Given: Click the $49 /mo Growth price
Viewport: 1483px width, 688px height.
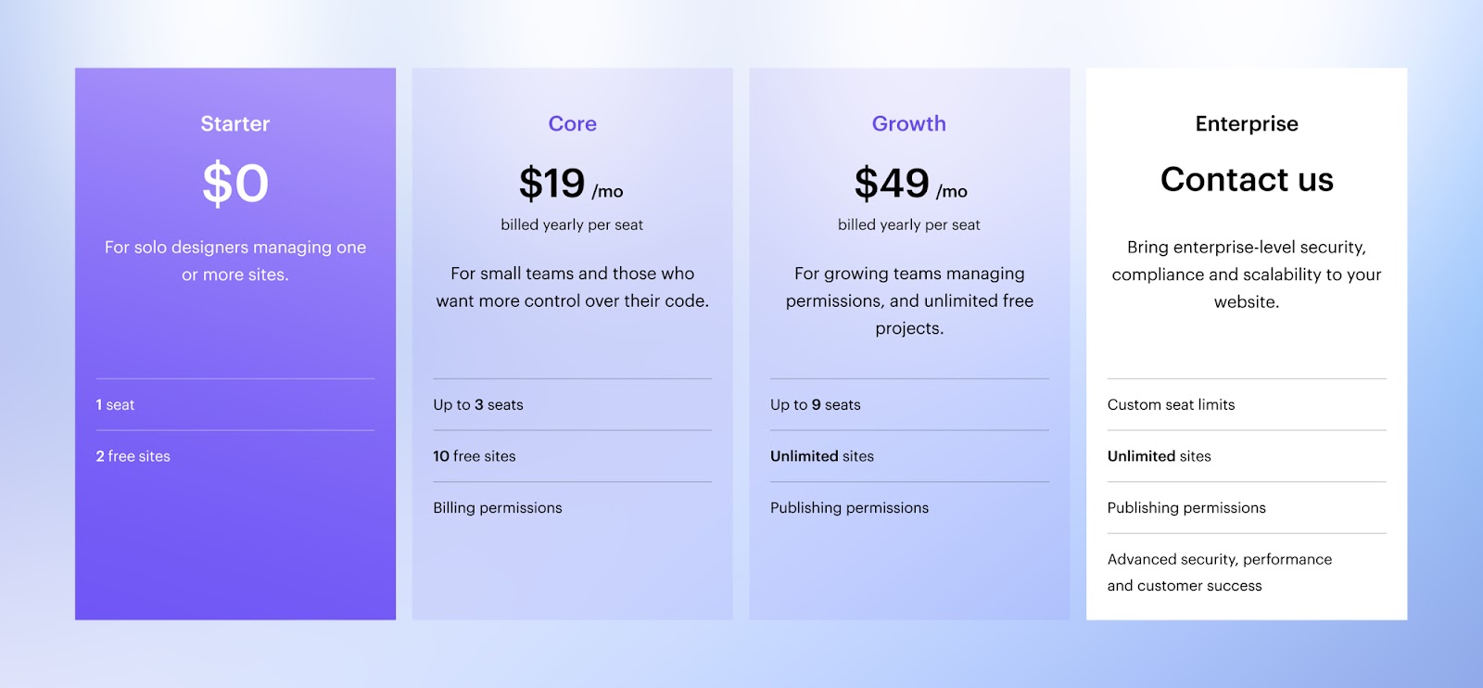Looking at the screenshot, I should [x=910, y=184].
